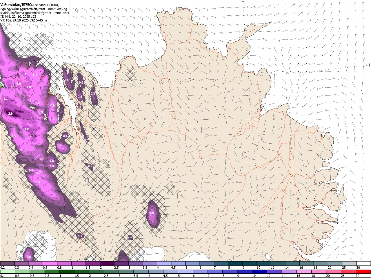Image resolution: width=371 pixels, height=278 pixels.
Task: Click the snow legend swatch between 0.4 and 0.5
Action: coord(36,263)
